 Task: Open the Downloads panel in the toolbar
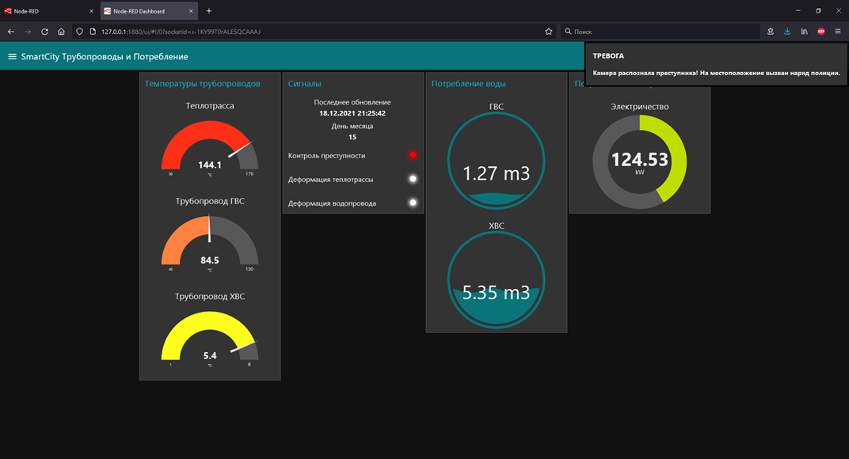[787, 32]
